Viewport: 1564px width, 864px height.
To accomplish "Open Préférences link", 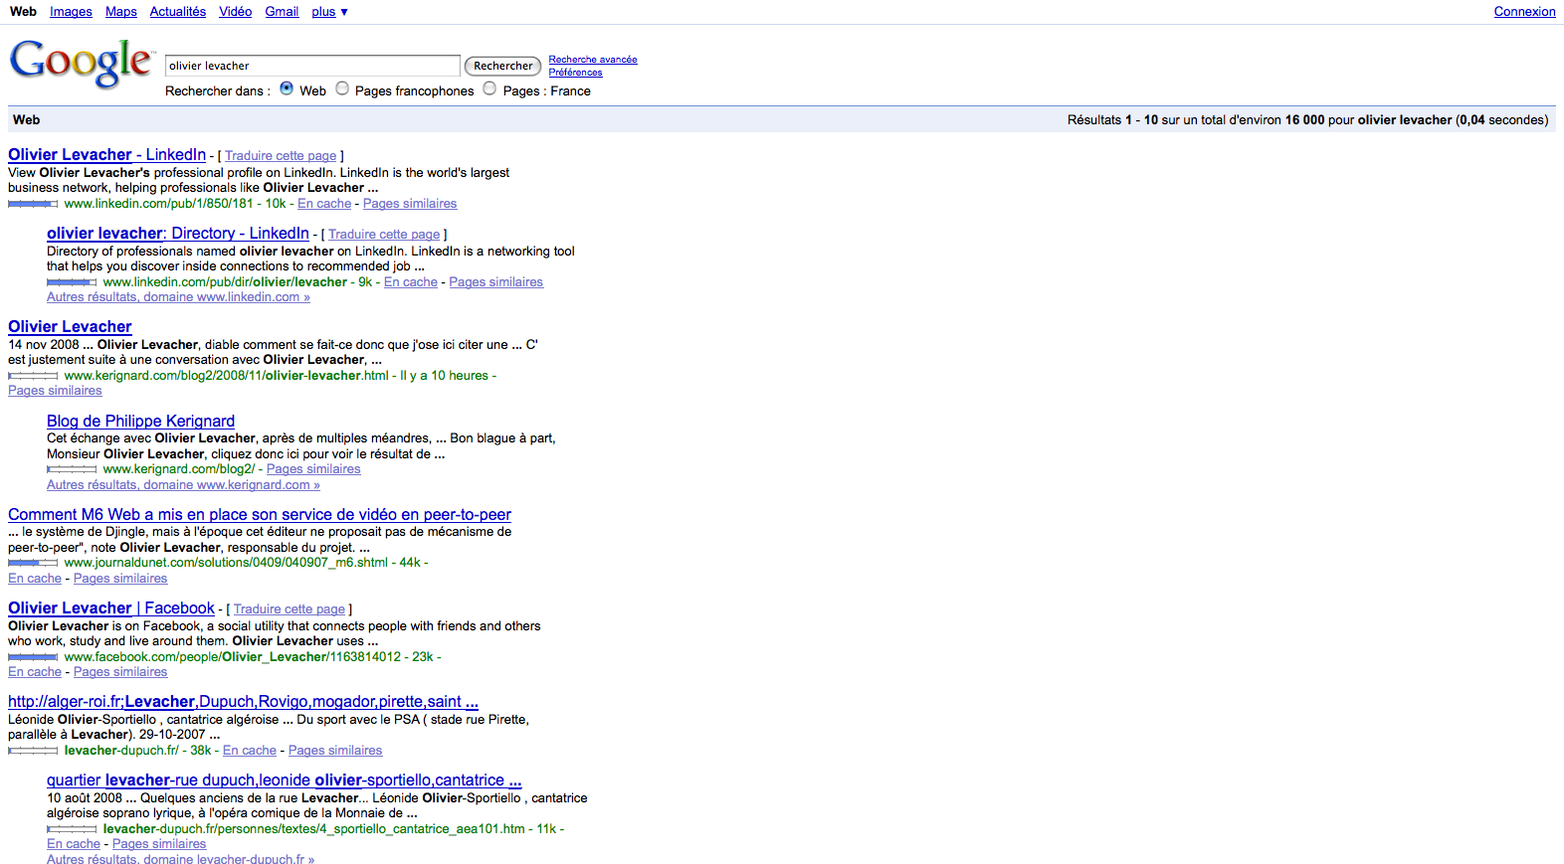I will [x=576, y=73].
